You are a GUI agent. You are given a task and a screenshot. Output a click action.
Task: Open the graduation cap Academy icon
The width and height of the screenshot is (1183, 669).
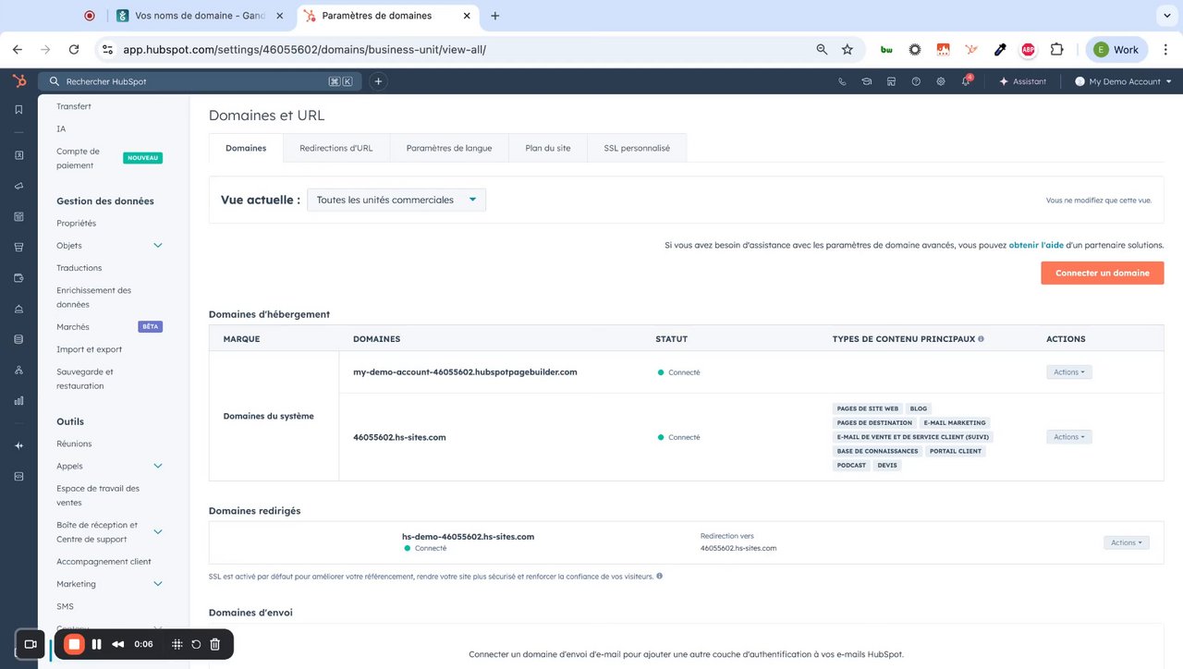[867, 81]
